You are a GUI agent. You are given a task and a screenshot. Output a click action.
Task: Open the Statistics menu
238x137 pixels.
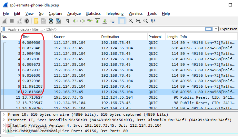(x=93, y=14)
